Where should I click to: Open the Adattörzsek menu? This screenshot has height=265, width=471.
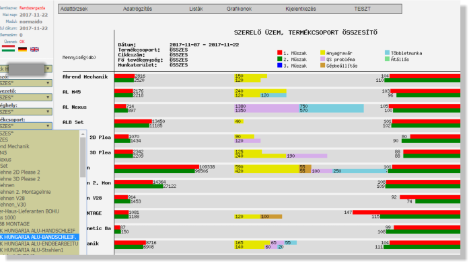point(74,9)
